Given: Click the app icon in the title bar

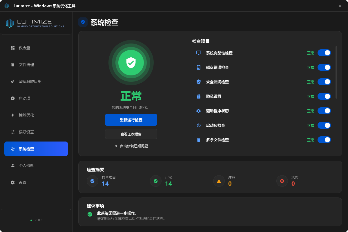Looking at the screenshot, I should tap(7, 6).
